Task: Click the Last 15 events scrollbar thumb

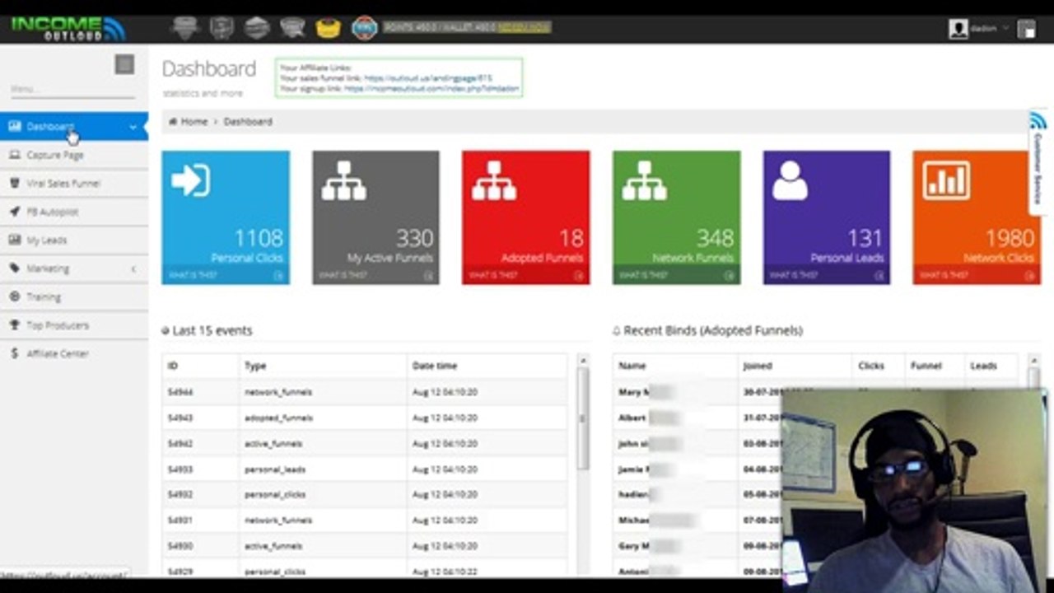Action: coord(583,418)
